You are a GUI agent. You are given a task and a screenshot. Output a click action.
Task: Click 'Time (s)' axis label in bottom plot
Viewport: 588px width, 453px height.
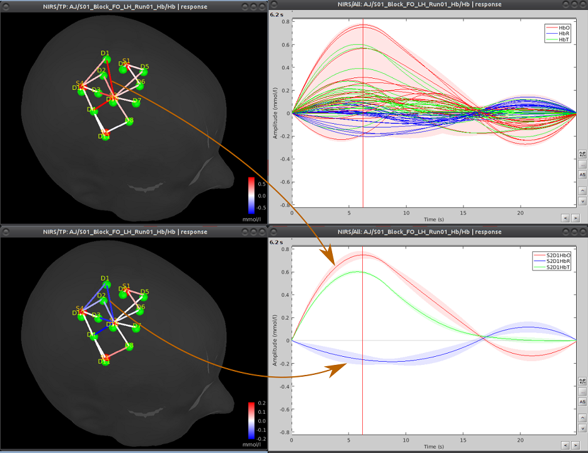[434, 447]
